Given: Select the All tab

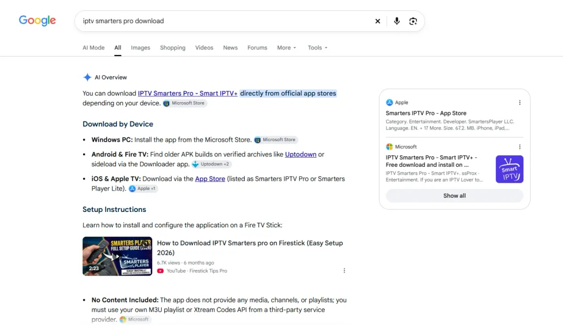Looking at the screenshot, I should pos(118,48).
